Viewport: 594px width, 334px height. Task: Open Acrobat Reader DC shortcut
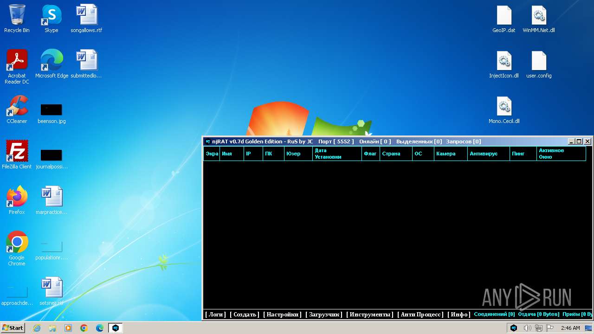(17, 67)
